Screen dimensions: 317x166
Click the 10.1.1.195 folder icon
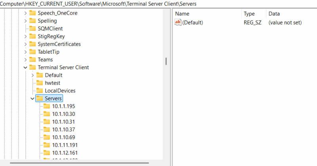click(x=47, y=106)
